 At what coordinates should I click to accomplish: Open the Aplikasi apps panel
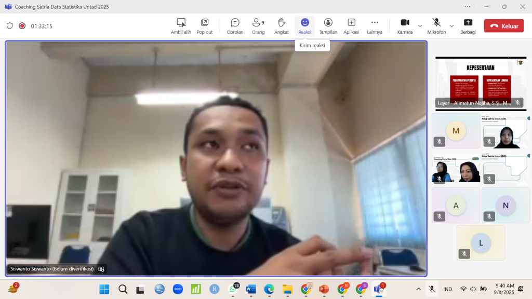[x=352, y=25]
